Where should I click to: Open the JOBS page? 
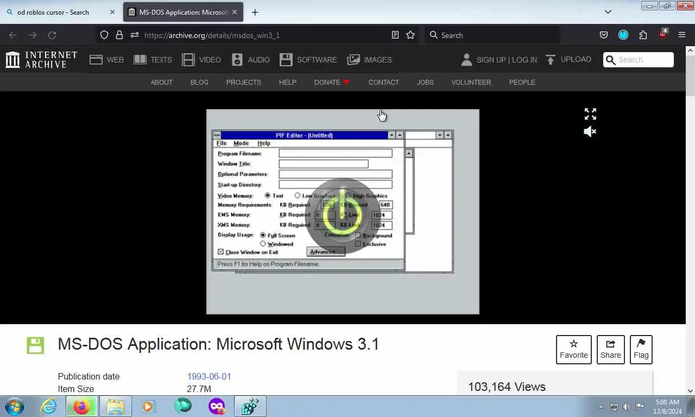tap(425, 82)
